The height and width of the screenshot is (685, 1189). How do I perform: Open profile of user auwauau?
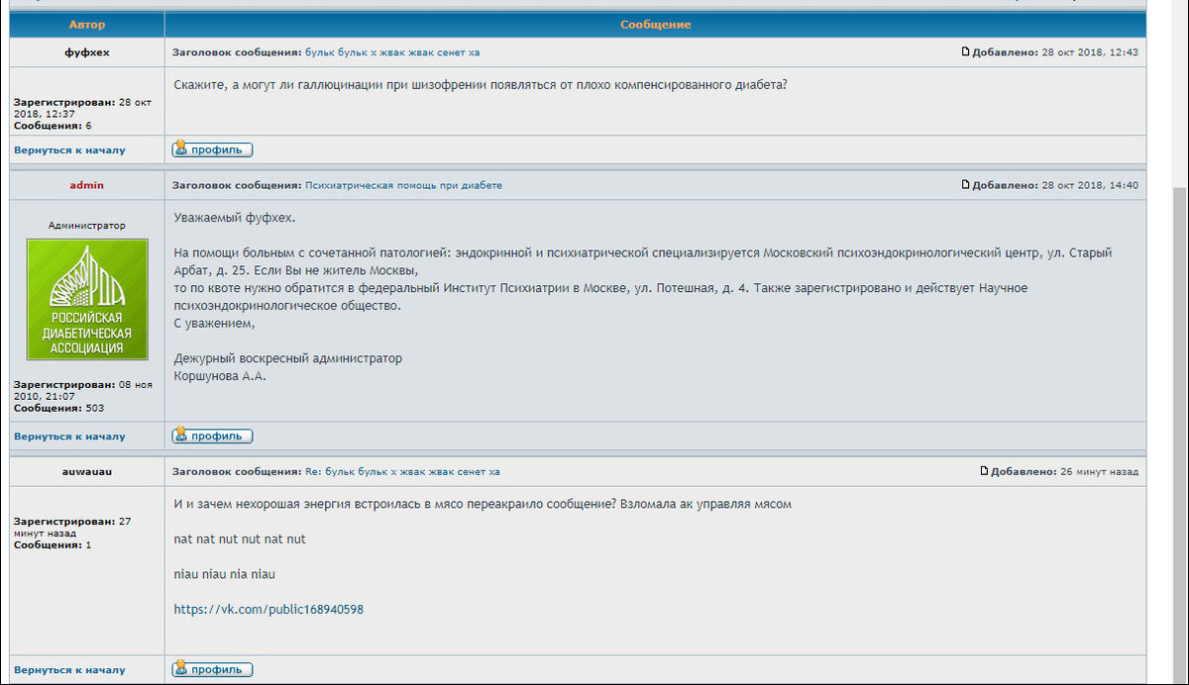[213, 669]
